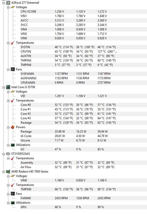
Task: Collapse the ST31000524AS drive node
Action: click(x=4, y=154)
